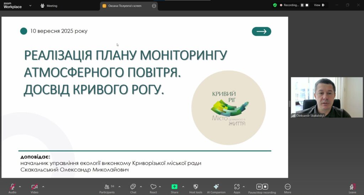This screenshot has height=195, width=364.
Task: Open the Apps menu
Action: pos(237,188)
